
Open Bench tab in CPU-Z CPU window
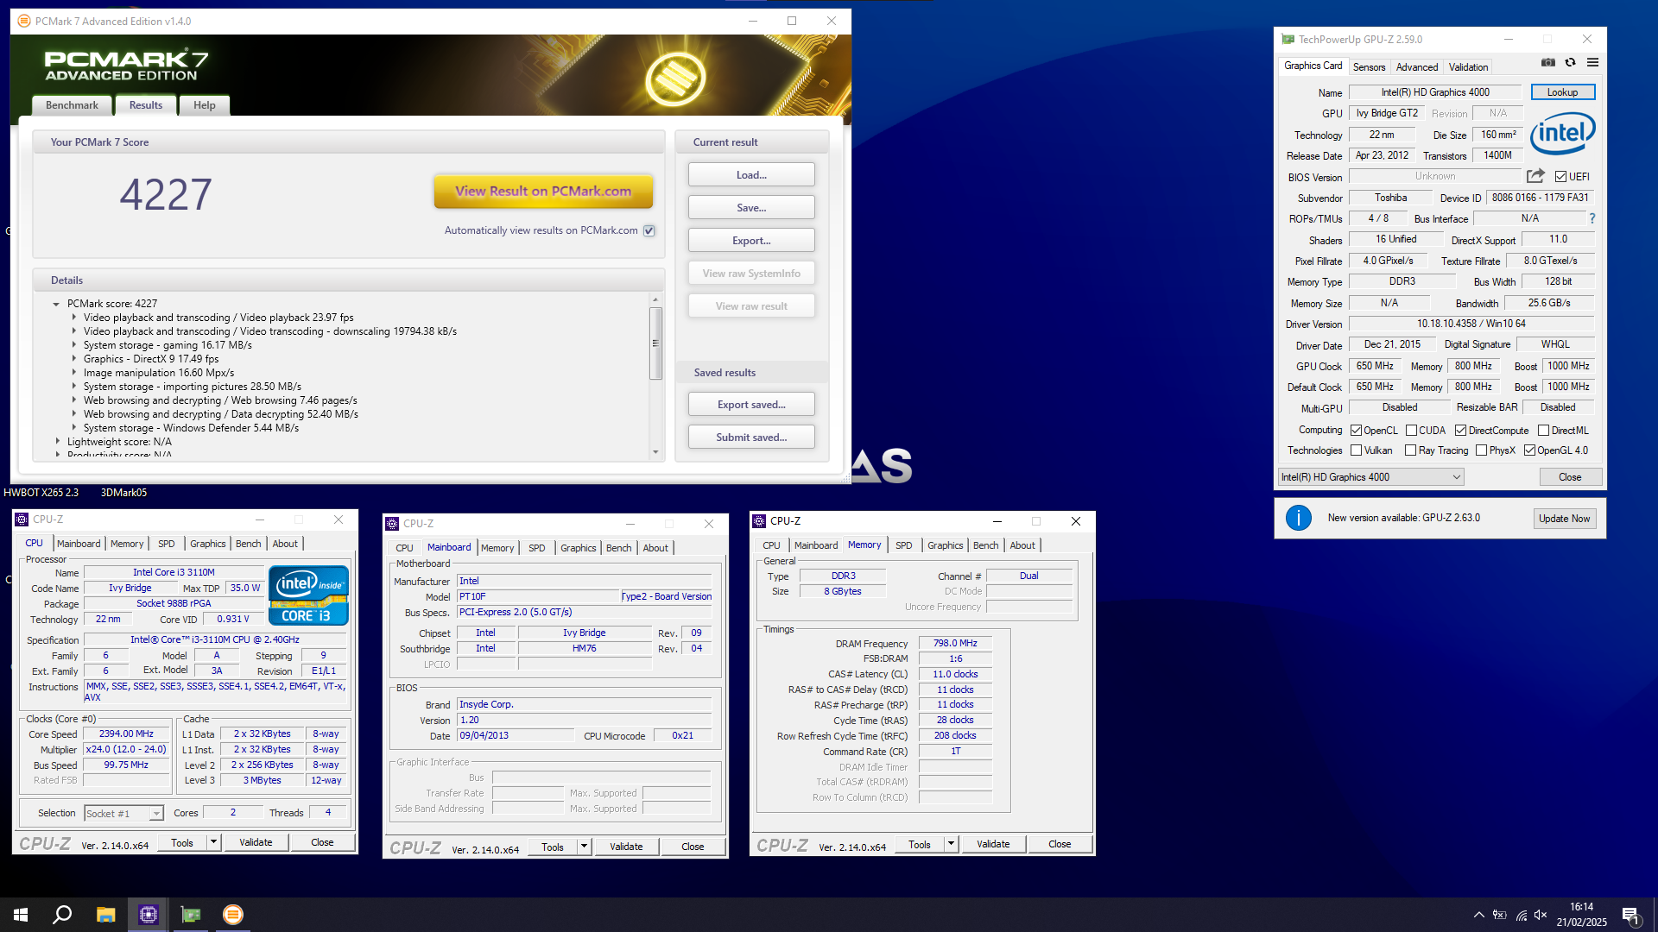pos(249,544)
